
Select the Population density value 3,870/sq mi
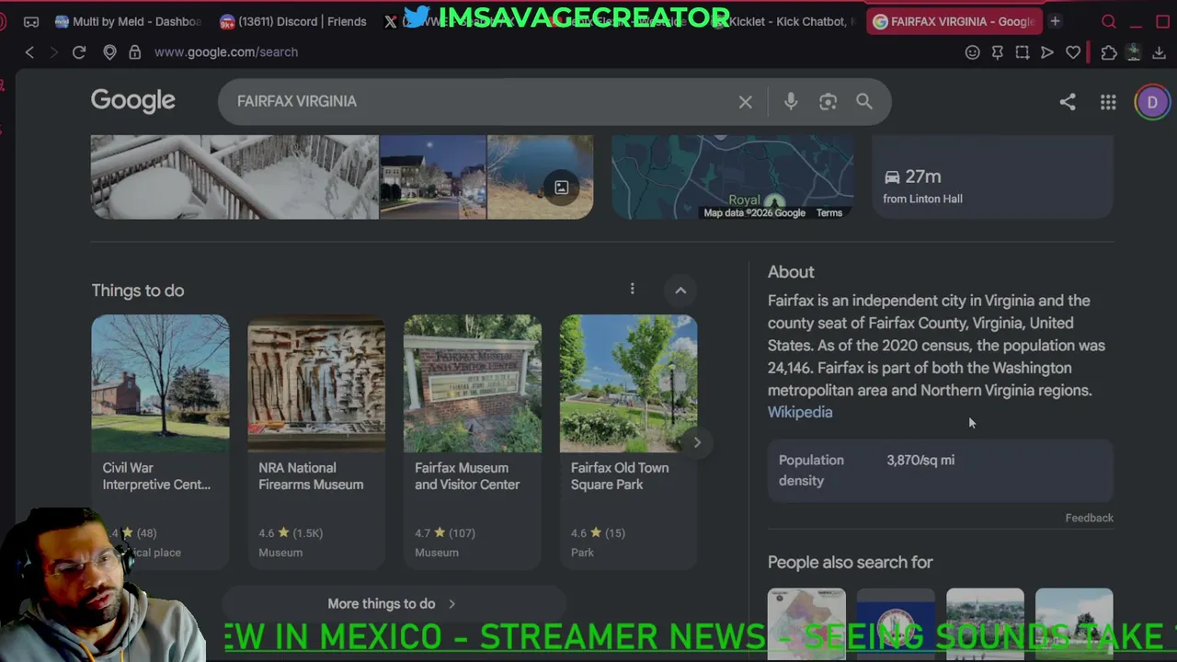pyautogui.click(x=920, y=460)
